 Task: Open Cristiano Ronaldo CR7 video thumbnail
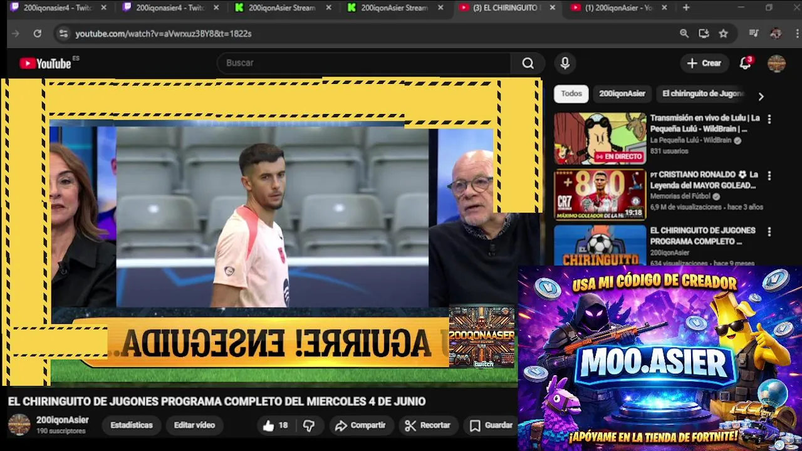600,195
